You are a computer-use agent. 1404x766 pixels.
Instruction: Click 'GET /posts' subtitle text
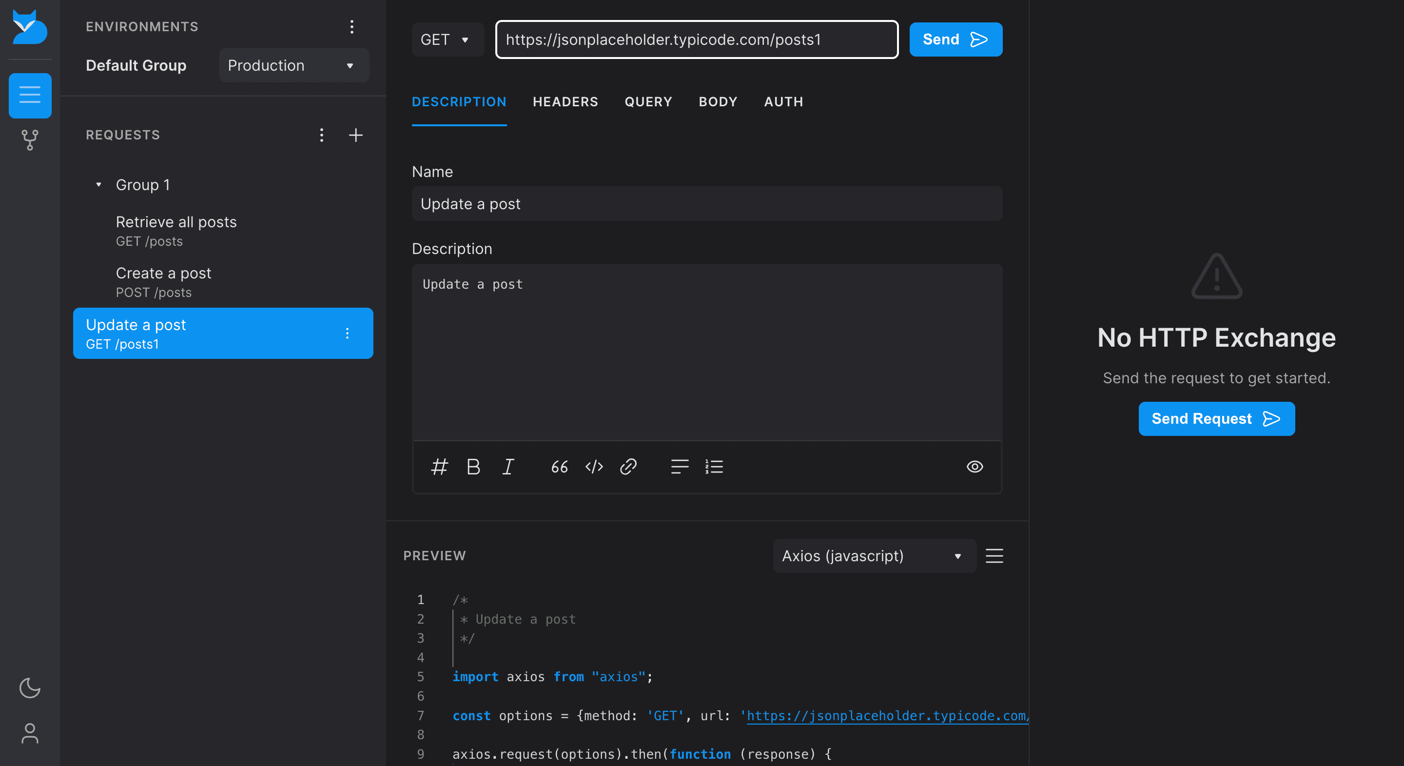pos(149,241)
